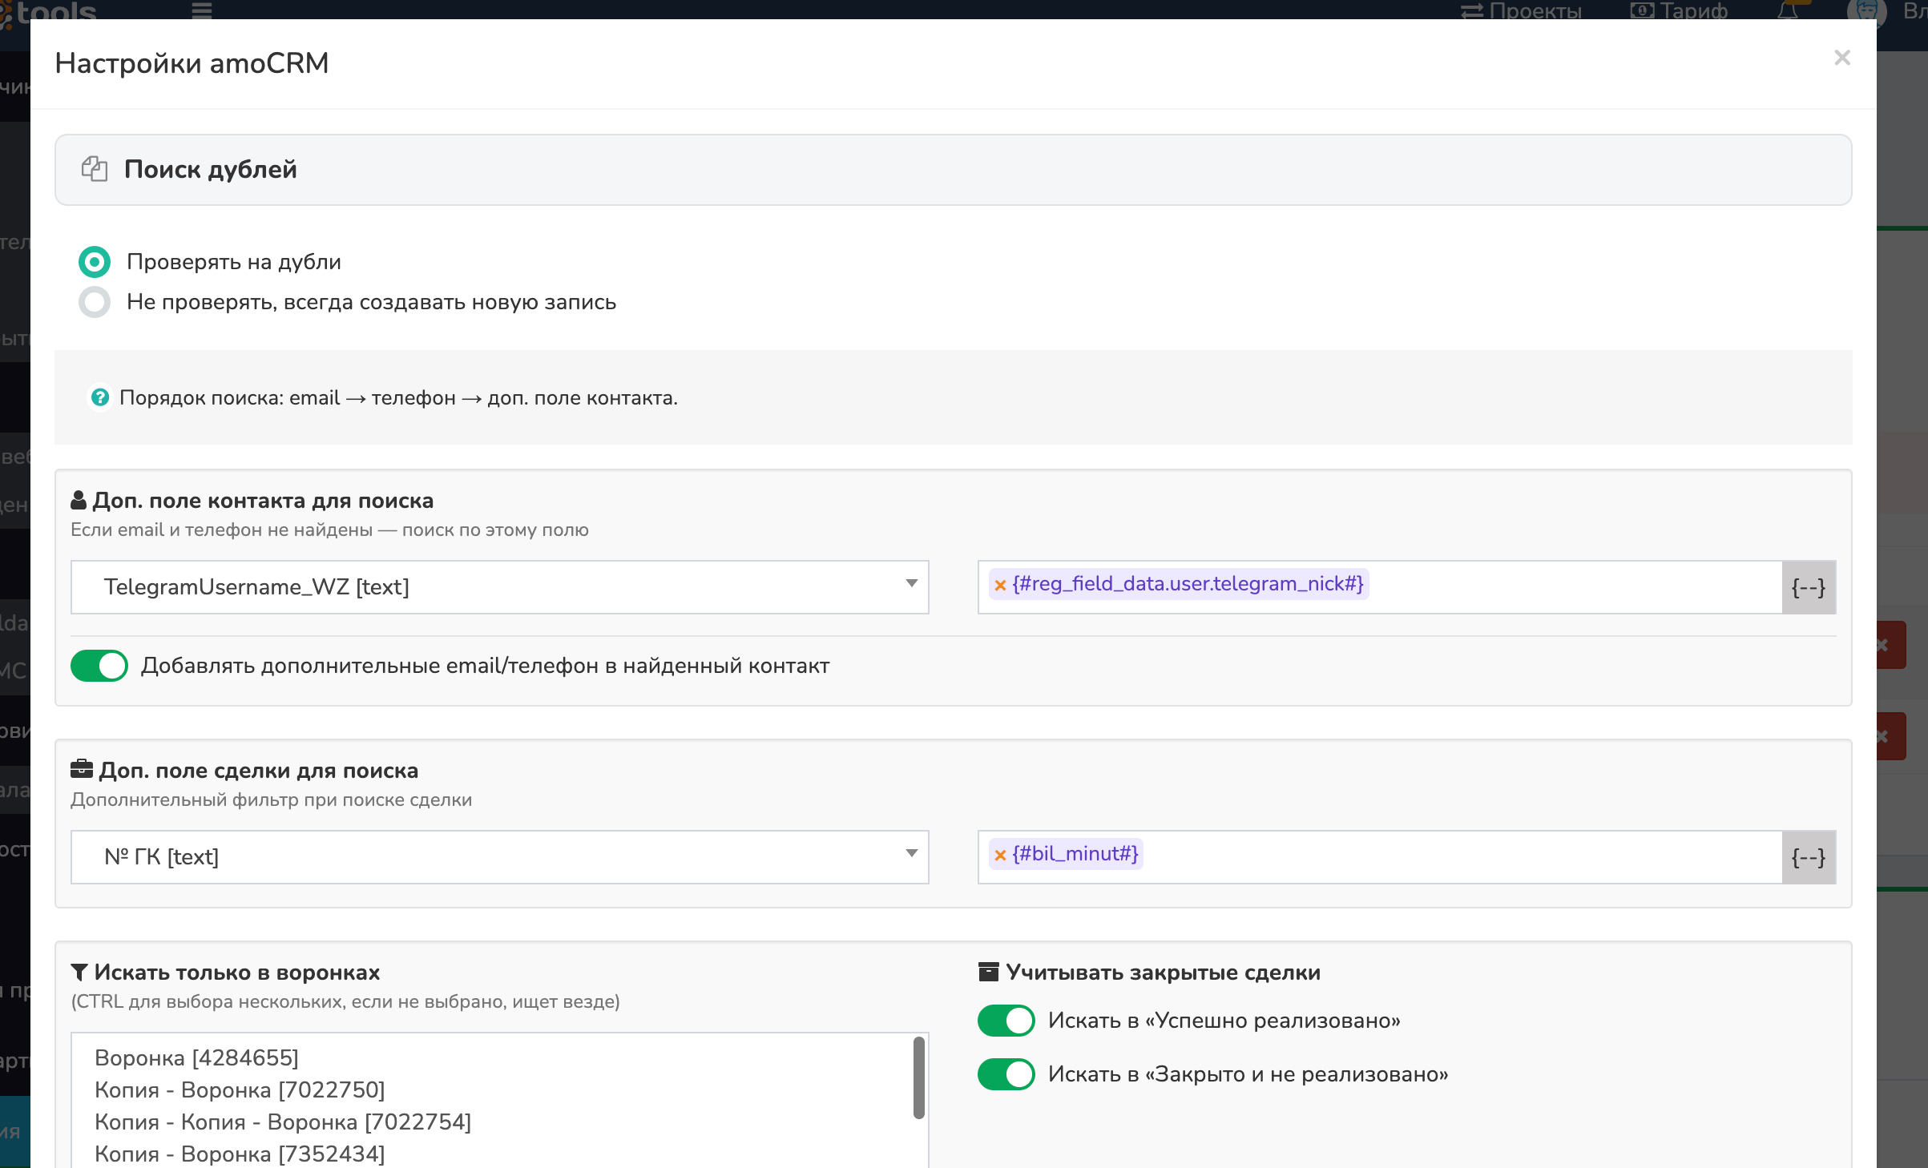Open the Тариф menu item

[1680, 10]
